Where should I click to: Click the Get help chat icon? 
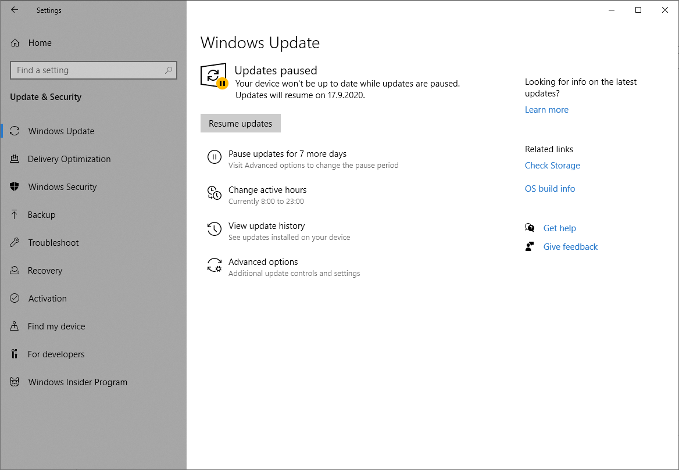530,228
